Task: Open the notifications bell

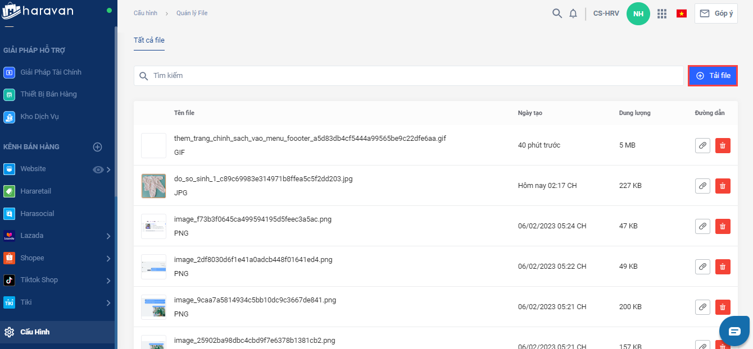Action: click(573, 13)
